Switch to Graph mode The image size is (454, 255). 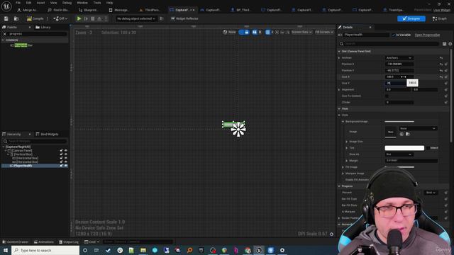tap(440, 18)
